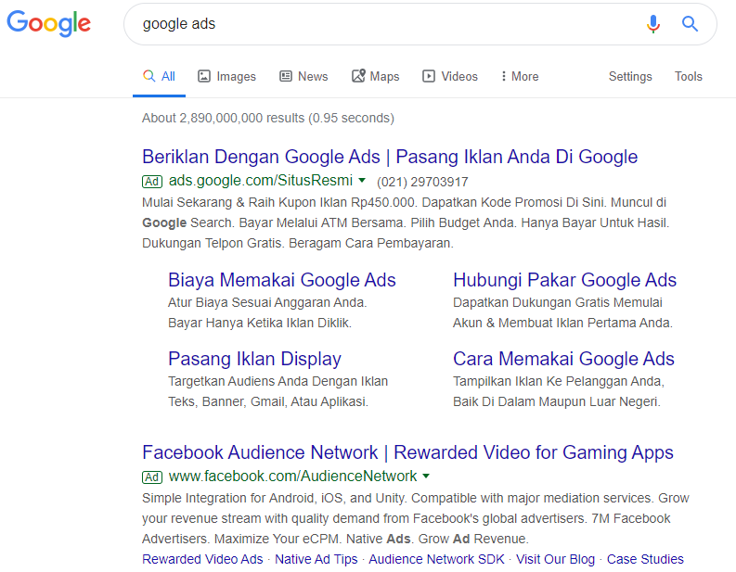736x572 pixels.
Task: Click the microphone voice search icon
Action: click(652, 23)
